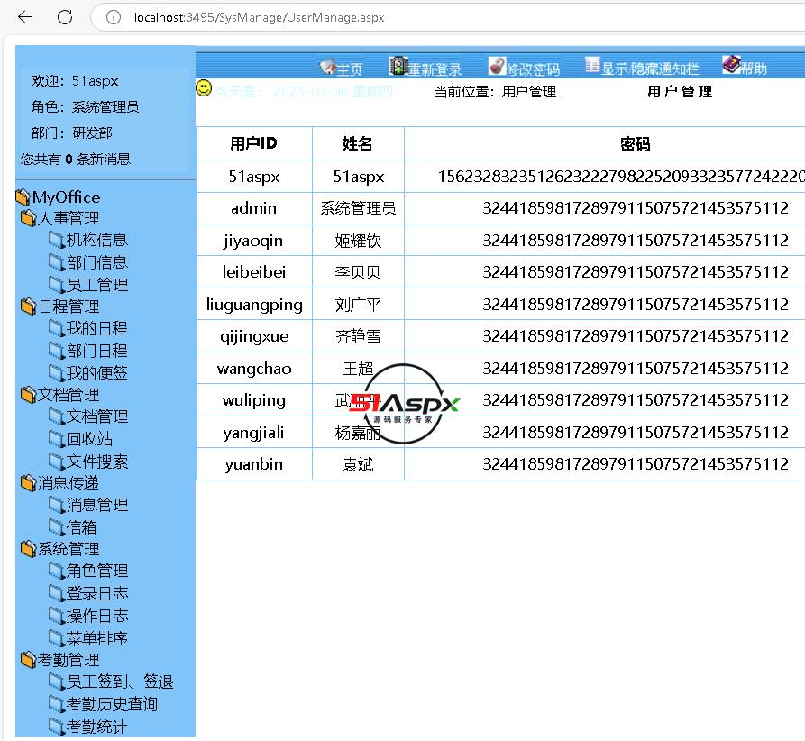Collapse the 日程管理 tree folder
This screenshot has height=741, width=805.
(29, 306)
